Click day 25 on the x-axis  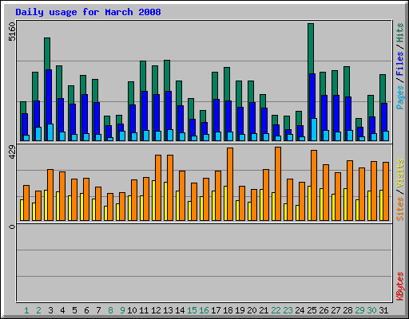(312, 310)
